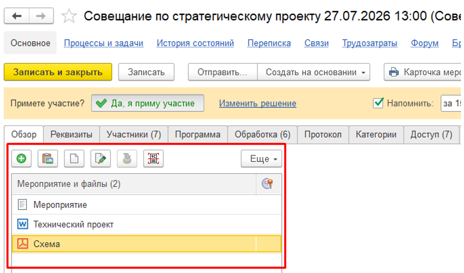Viewport: 464px width, 273px height.
Task: Toggle the Напомнить checkbox
Action: point(378,103)
